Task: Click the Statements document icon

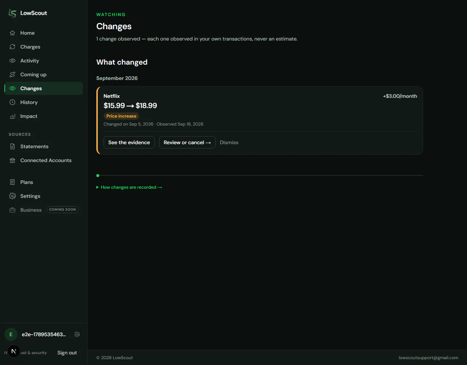Action: click(x=12, y=146)
